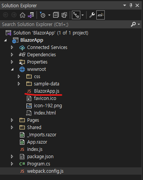Click the magnifier search icon

[133, 24]
